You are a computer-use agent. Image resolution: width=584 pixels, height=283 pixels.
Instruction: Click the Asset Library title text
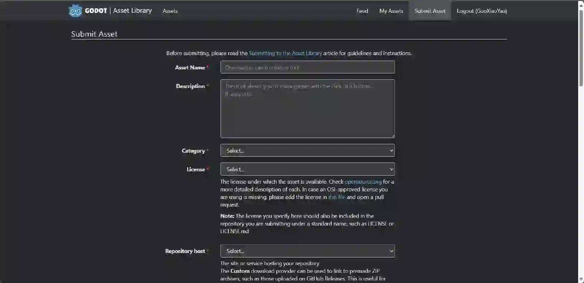click(x=132, y=11)
